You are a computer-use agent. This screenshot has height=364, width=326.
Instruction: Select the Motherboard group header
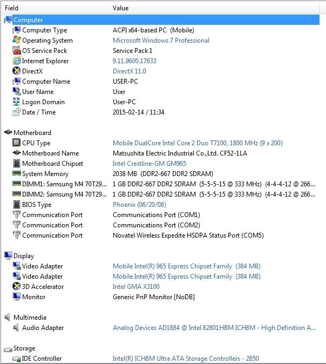click(x=32, y=133)
